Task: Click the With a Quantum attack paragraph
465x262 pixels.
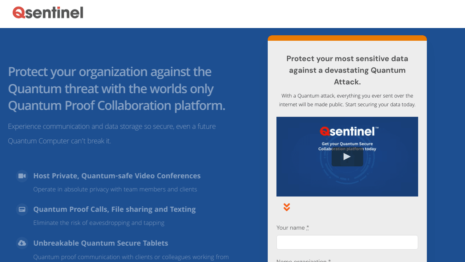Action: tap(347, 100)
